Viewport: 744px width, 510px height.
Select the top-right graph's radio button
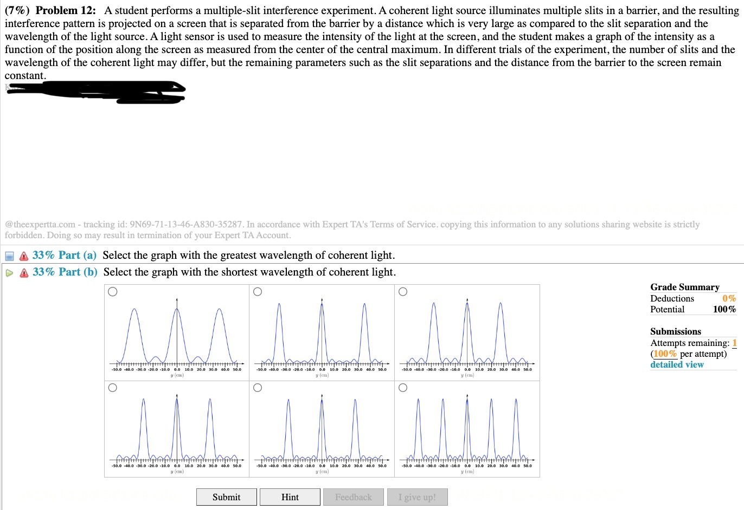point(402,291)
